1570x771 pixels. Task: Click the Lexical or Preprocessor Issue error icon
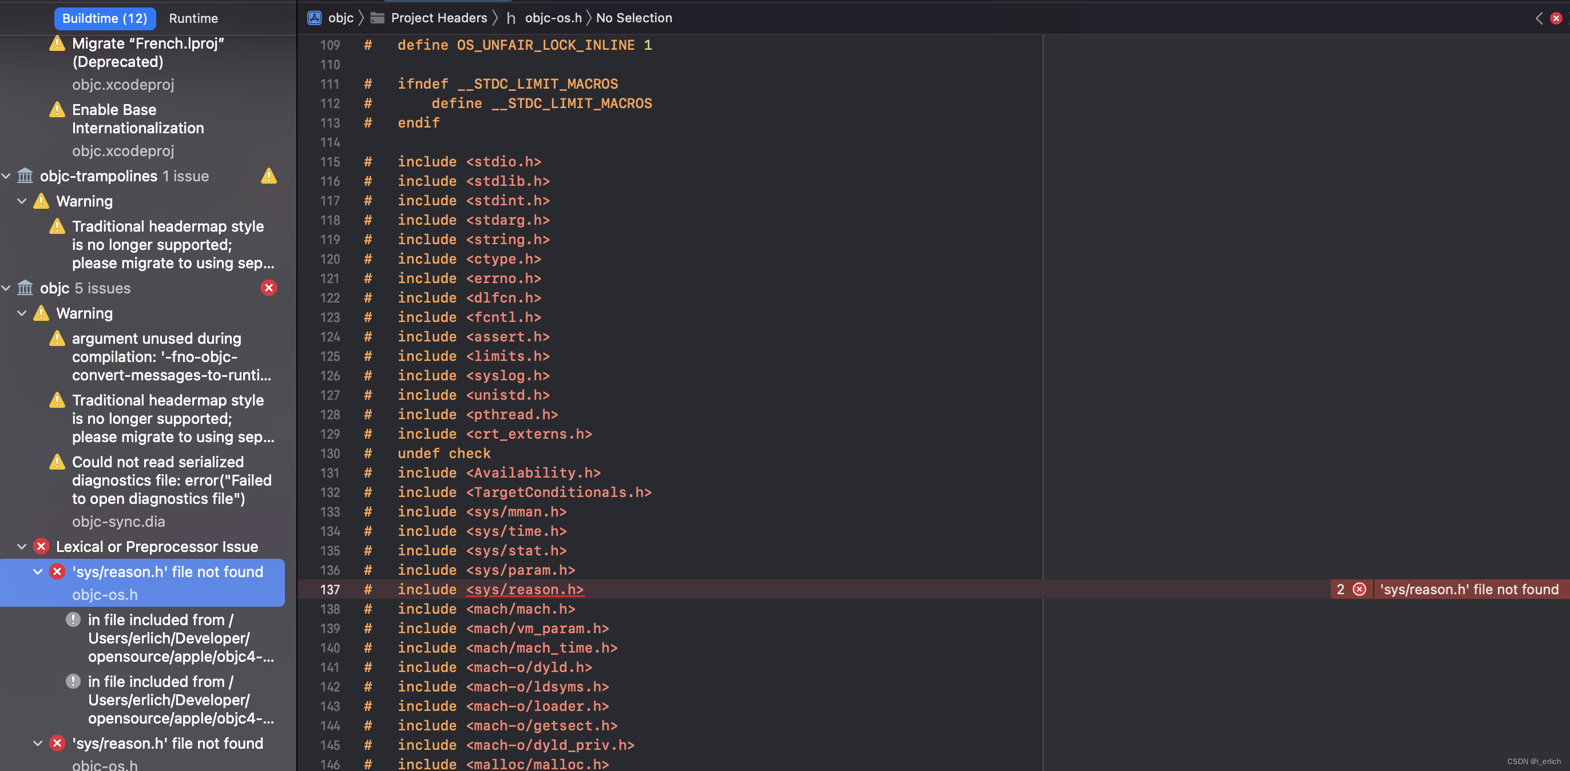(41, 547)
